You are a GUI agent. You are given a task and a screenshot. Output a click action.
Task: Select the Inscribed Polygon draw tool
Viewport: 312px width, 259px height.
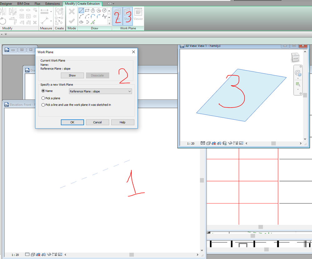coord(93,10)
